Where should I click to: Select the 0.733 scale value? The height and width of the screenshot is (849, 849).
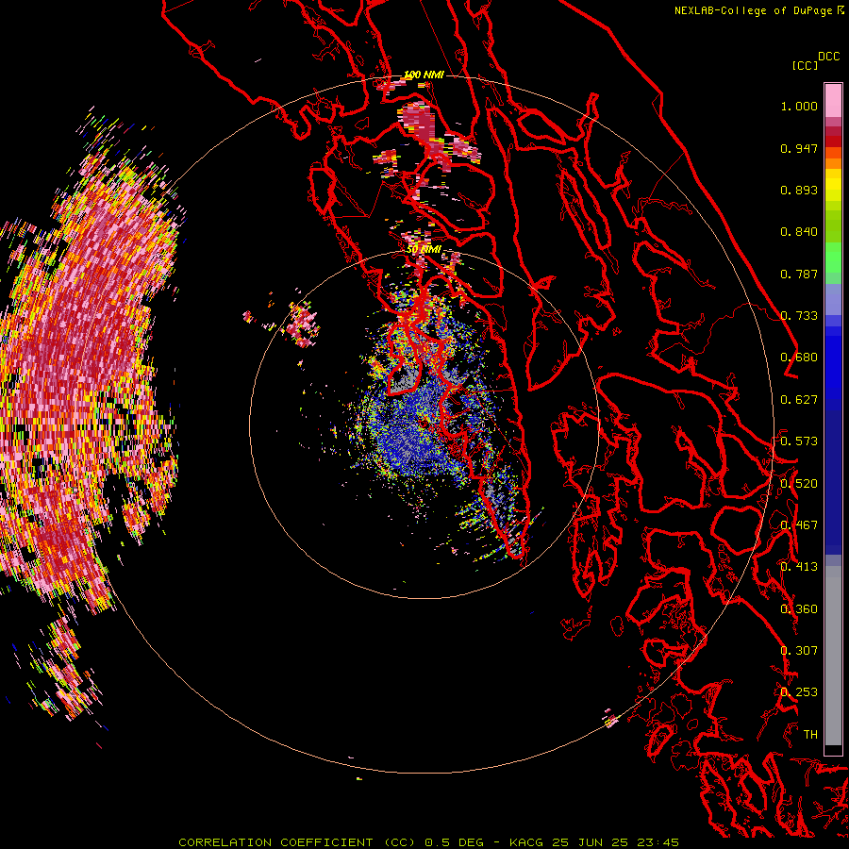click(799, 316)
